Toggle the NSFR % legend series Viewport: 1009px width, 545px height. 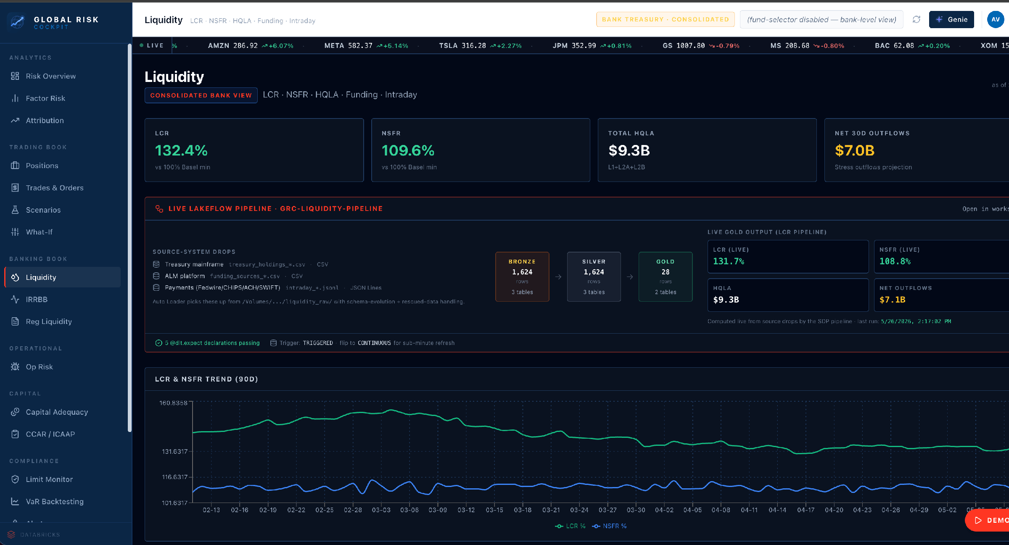coord(609,526)
